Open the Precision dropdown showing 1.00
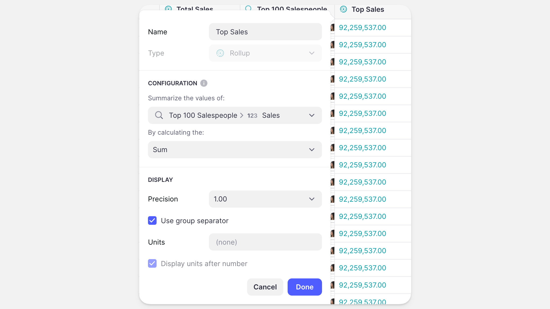The height and width of the screenshot is (309, 550). [x=265, y=199]
